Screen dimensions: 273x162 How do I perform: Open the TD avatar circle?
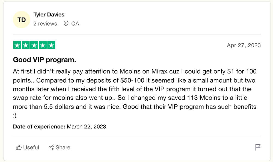22,20
